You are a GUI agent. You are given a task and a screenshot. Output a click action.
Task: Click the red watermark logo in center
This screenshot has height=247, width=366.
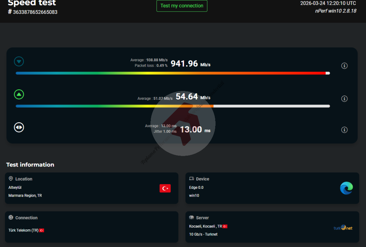click(183, 123)
